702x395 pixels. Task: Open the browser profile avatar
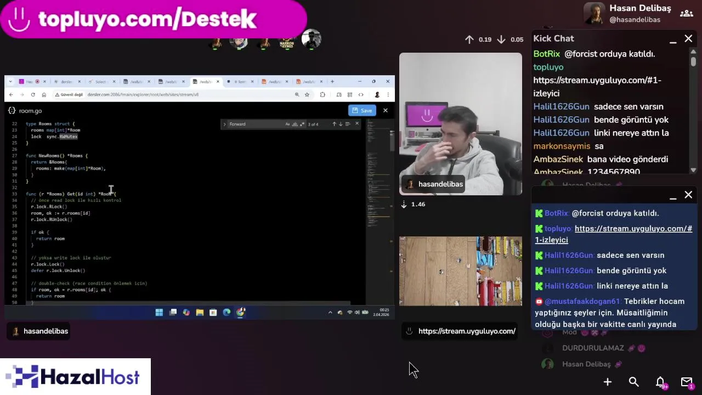[x=377, y=94]
